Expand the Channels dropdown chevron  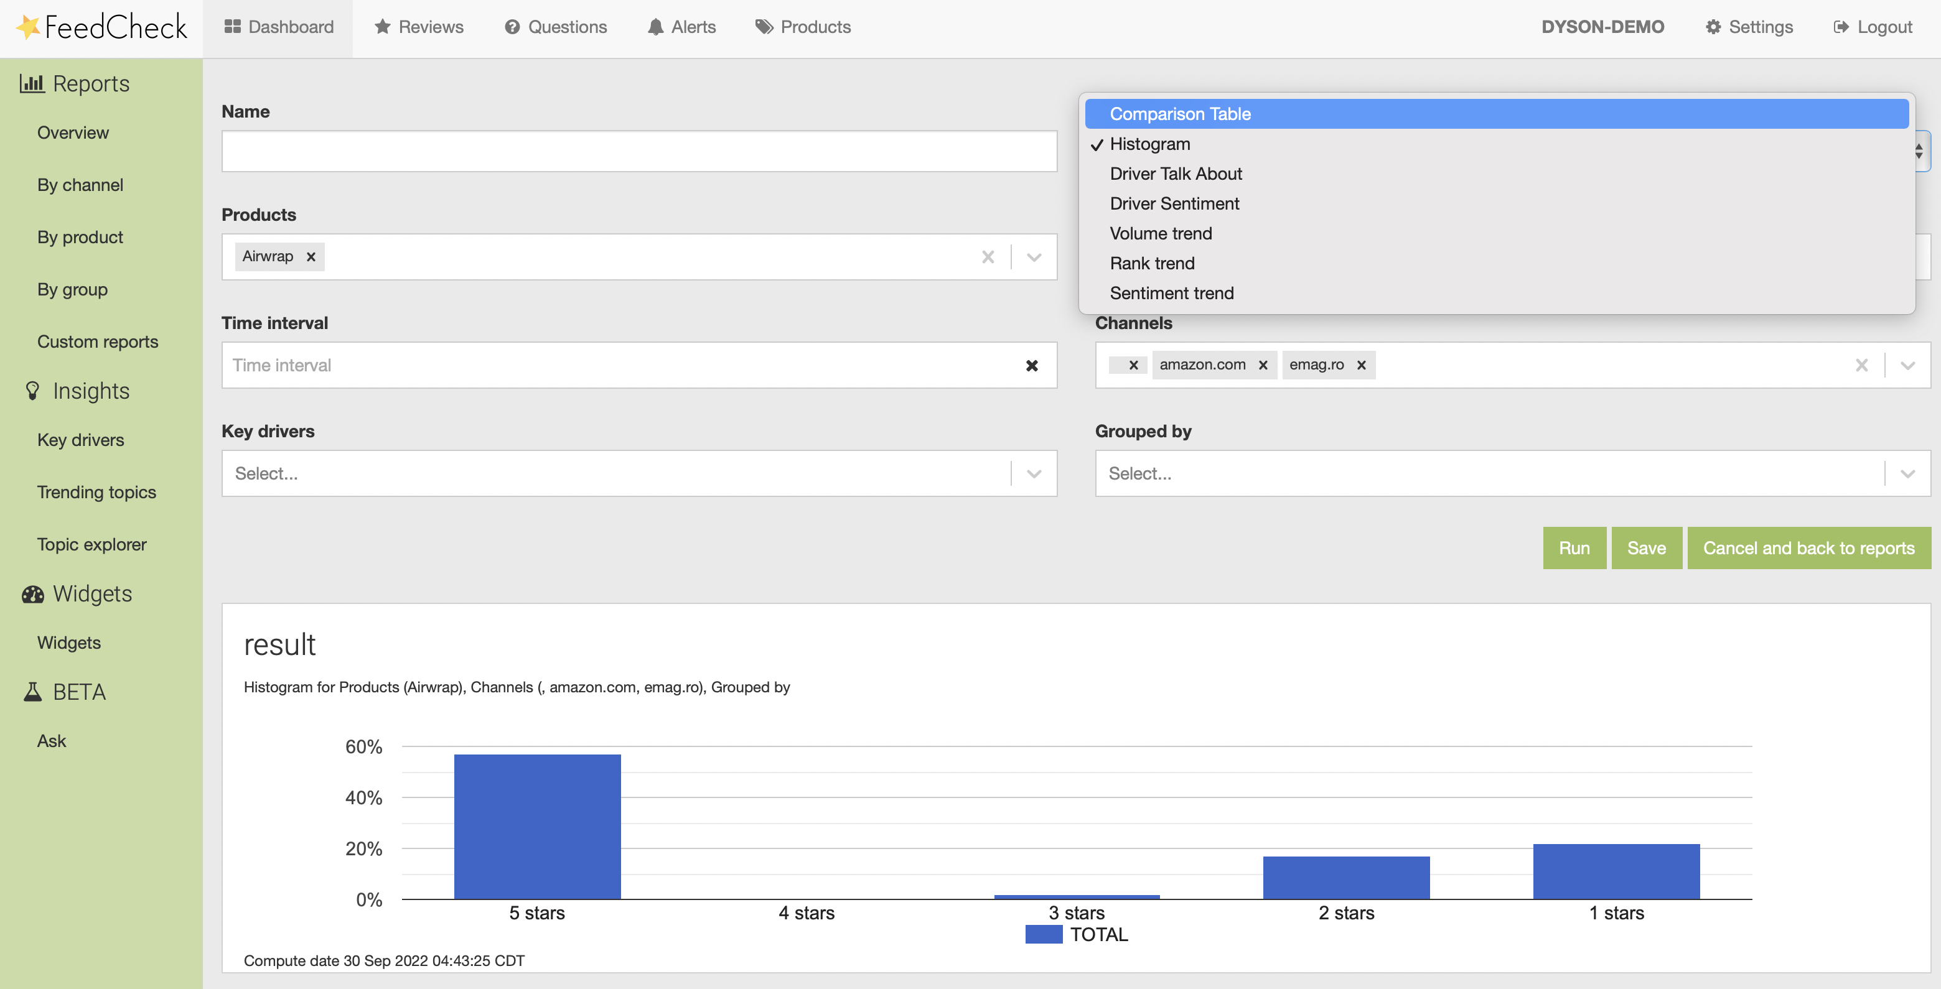pos(1907,365)
